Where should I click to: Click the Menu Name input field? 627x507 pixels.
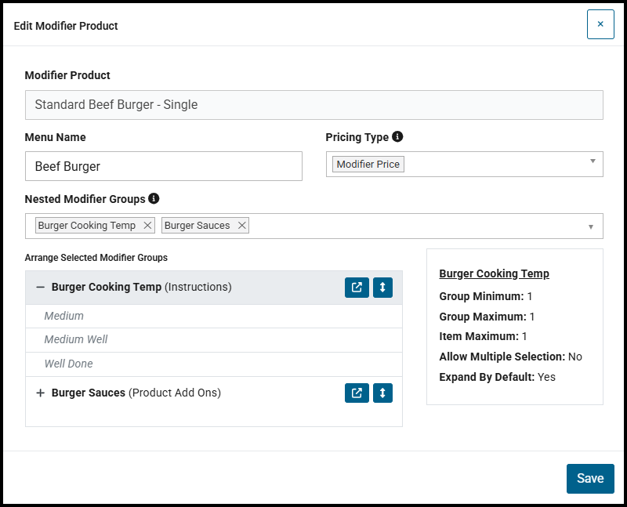coord(164,166)
